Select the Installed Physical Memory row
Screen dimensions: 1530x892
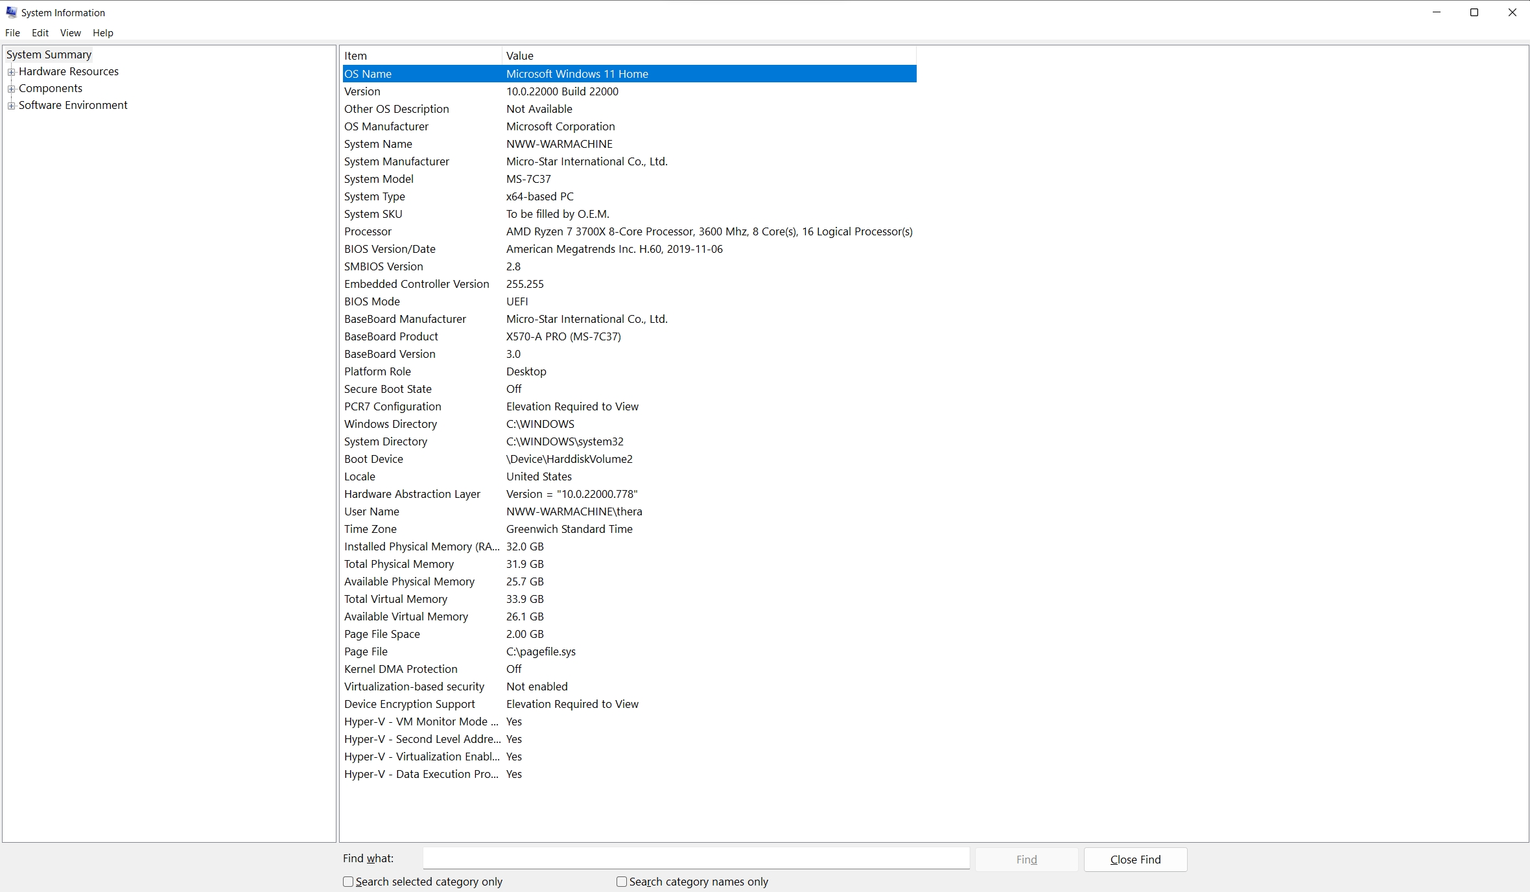pyautogui.click(x=421, y=546)
